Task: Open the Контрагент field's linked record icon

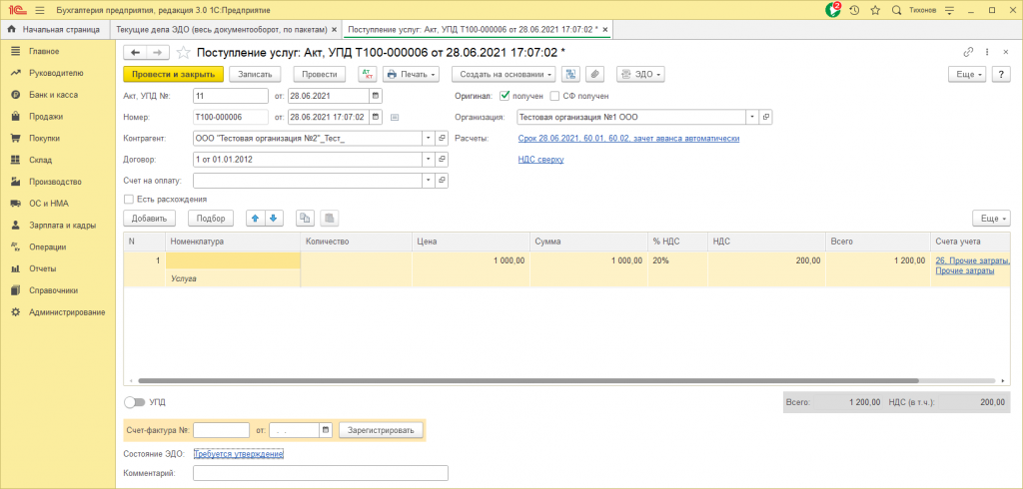Action: click(442, 139)
